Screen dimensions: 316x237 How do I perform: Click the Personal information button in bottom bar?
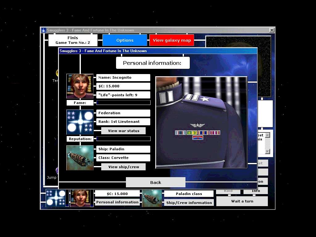tap(117, 202)
